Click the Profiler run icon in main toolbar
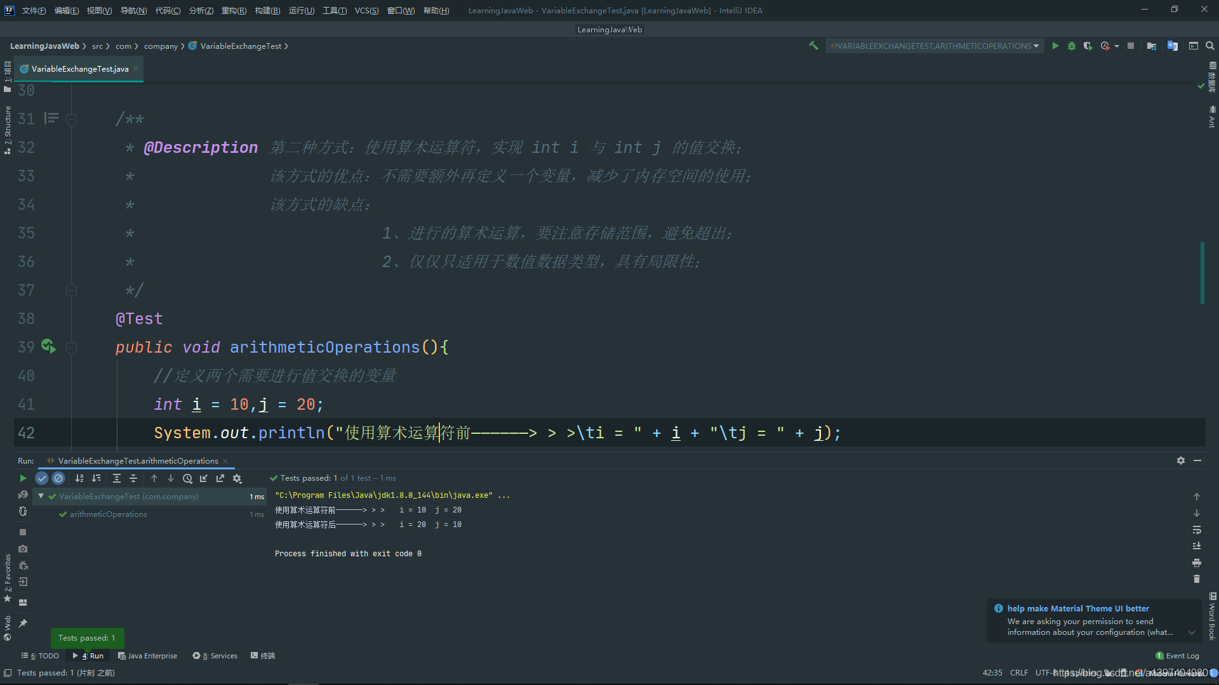Viewport: 1219px width, 685px height. 1105,46
